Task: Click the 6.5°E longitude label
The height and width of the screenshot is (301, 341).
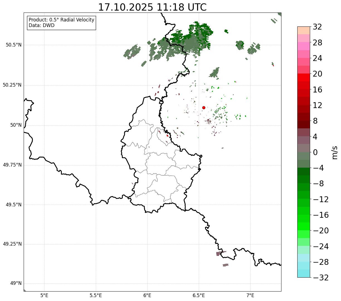Action: click(x=199, y=295)
